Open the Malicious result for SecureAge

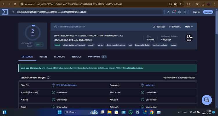[150, 85]
